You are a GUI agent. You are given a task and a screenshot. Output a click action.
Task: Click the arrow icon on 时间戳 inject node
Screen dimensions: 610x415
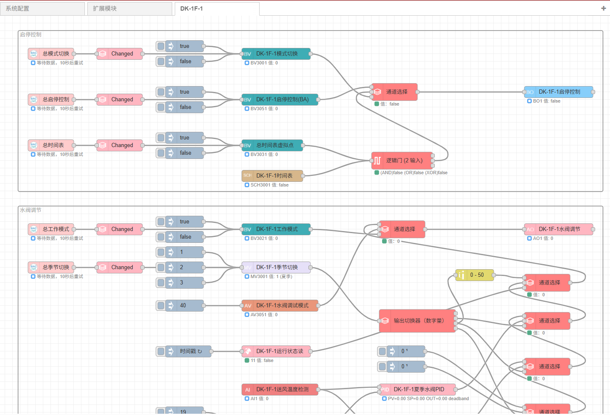[x=171, y=351]
